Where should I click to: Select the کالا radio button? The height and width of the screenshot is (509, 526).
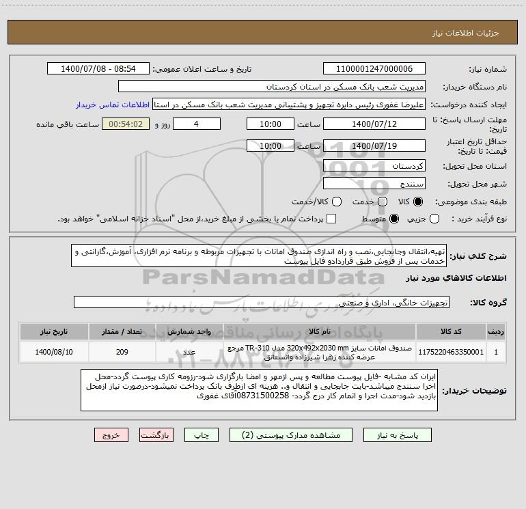coord(418,202)
